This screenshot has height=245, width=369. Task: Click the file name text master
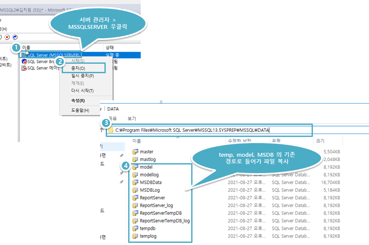(147, 152)
